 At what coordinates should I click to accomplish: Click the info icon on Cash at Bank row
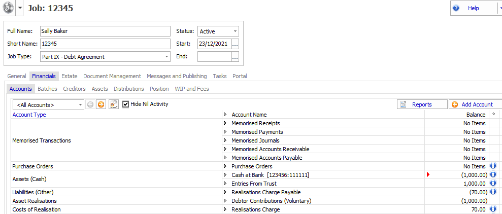point(493,175)
